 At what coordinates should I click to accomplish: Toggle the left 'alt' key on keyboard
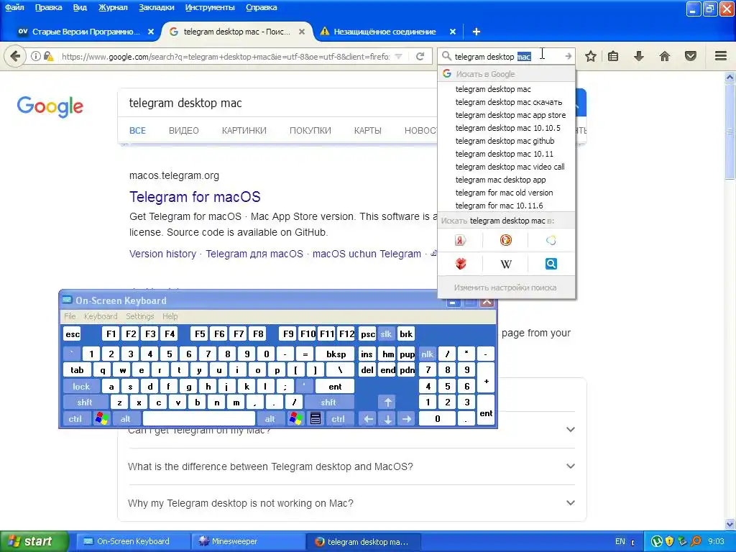125,418
